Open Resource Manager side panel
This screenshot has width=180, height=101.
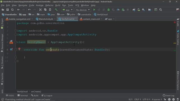point(2,43)
